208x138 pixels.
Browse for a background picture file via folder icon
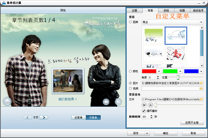201,83
